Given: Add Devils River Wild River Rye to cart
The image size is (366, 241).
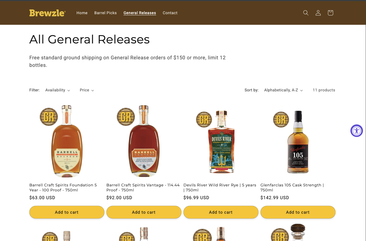Looking at the screenshot, I should [x=221, y=212].
